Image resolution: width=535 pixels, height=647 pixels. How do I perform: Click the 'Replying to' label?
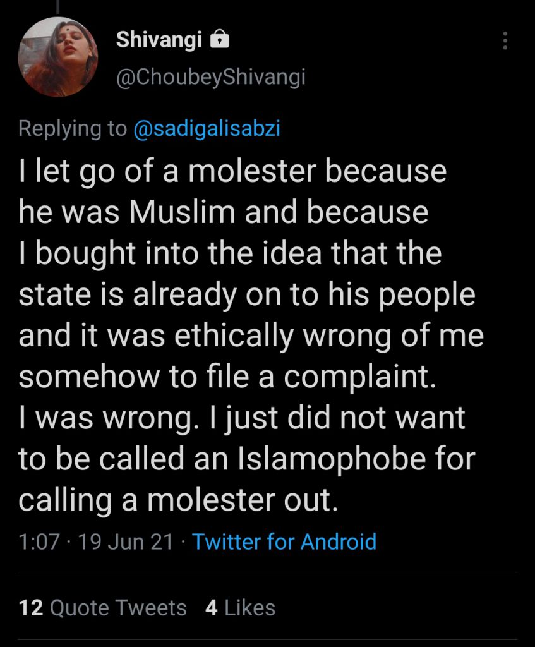pos(73,128)
